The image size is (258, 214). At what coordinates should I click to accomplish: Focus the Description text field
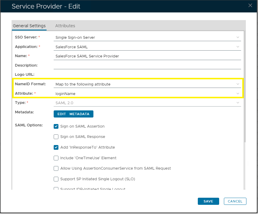(147, 65)
